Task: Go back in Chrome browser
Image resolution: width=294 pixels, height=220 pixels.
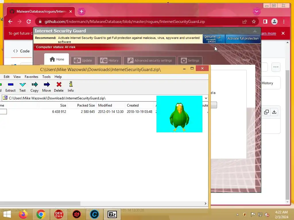Action: click(x=10, y=22)
